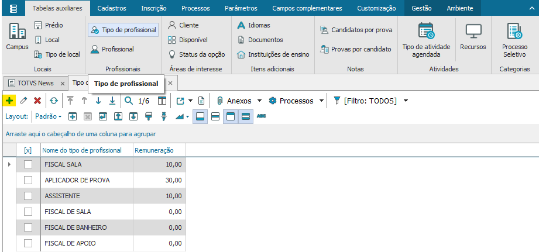Tick the APLICADOR DE PROVA checkbox

28,180
